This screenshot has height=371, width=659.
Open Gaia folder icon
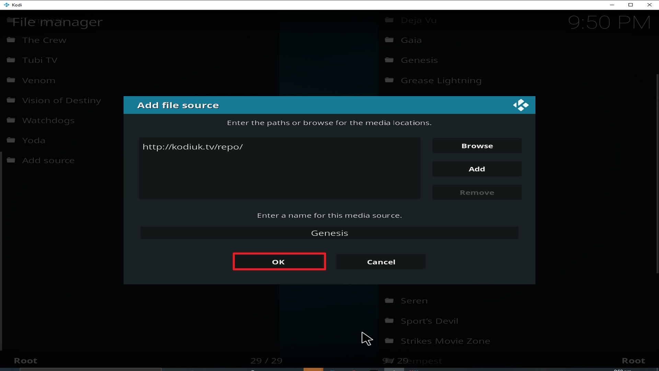(x=389, y=40)
